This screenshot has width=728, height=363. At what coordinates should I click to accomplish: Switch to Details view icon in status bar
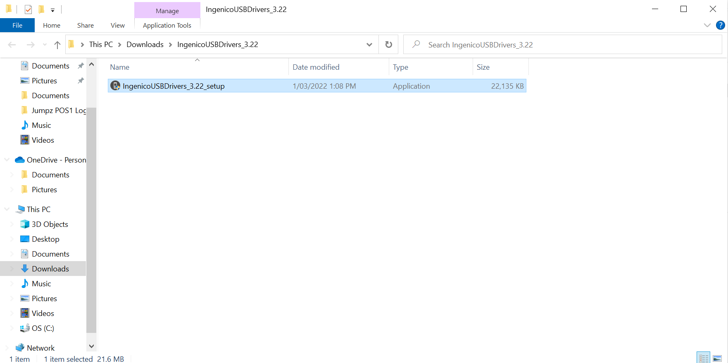[x=703, y=358]
